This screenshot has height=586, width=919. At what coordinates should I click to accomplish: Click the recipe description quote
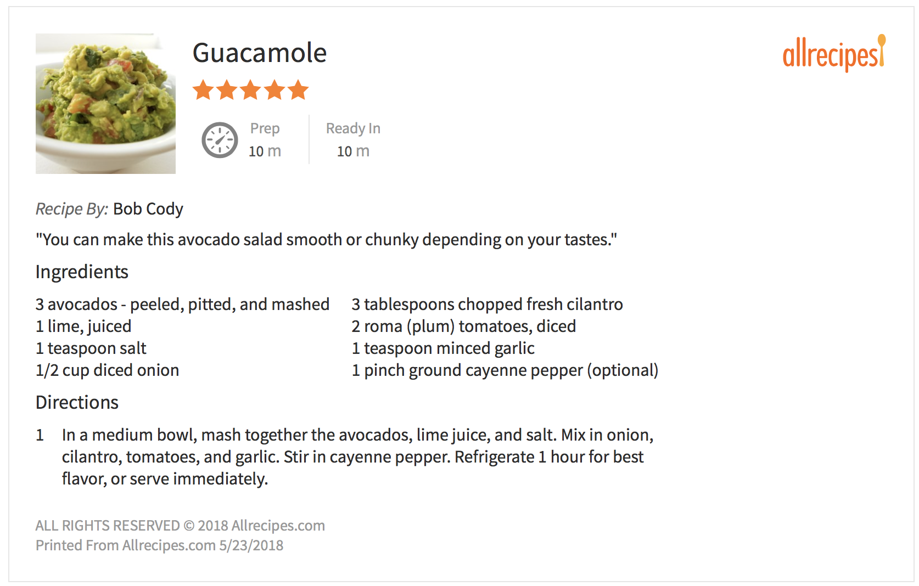pyautogui.click(x=326, y=240)
